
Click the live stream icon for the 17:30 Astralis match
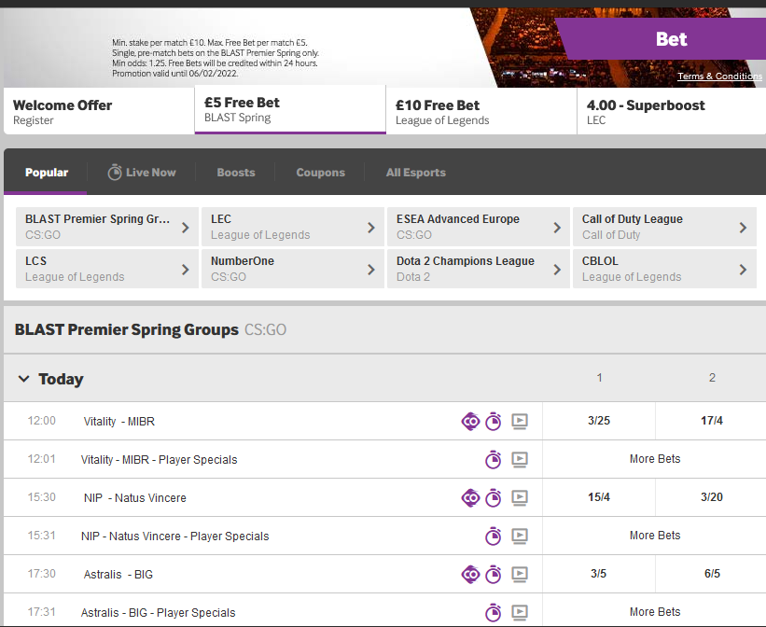(520, 574)
